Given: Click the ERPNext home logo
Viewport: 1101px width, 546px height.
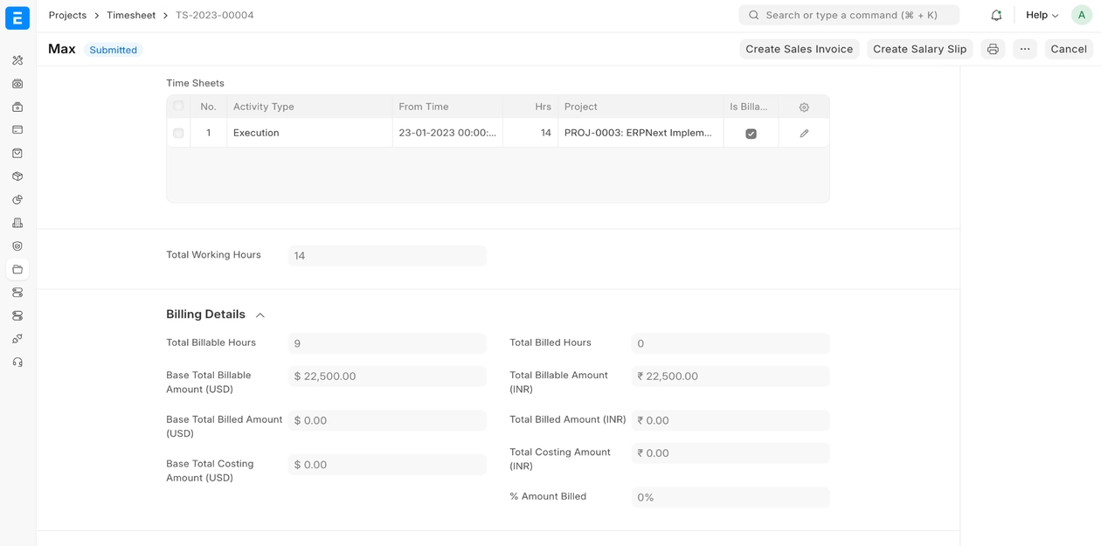Looking at the screenshot, I should [17, 17].
